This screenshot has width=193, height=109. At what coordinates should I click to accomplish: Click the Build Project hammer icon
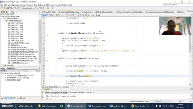[x=37, y=8]
